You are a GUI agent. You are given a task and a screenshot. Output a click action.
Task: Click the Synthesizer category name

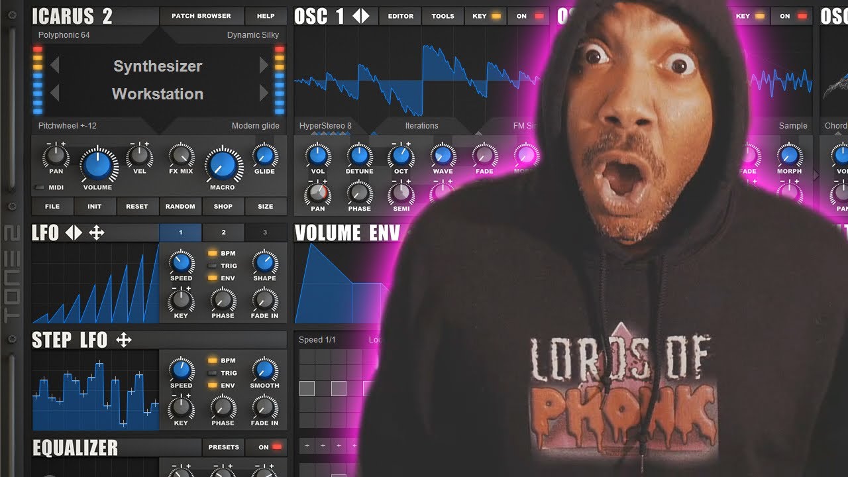pyautogui.click(x=158, y=66)
